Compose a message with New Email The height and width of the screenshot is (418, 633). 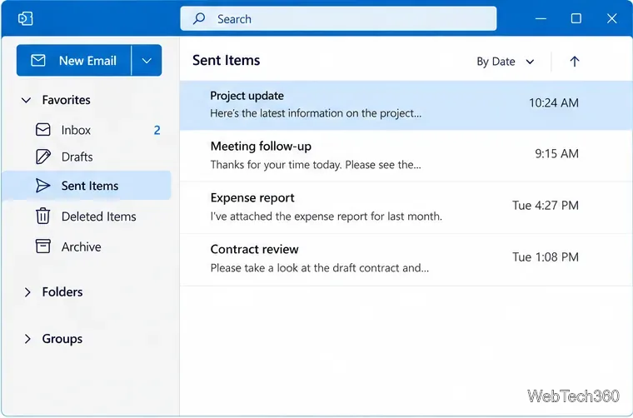coord(74,61)
